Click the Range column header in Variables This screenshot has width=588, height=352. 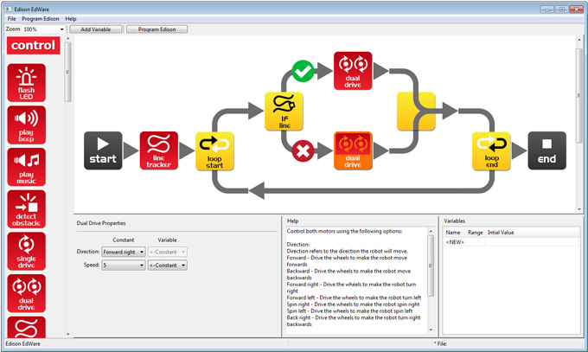[x=475, y=233]
